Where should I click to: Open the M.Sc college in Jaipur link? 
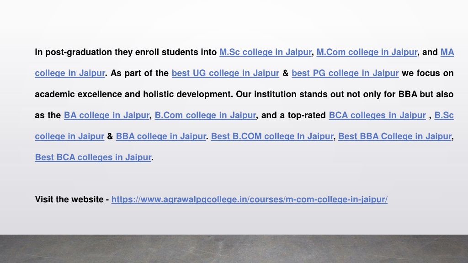tap(266, 52)
